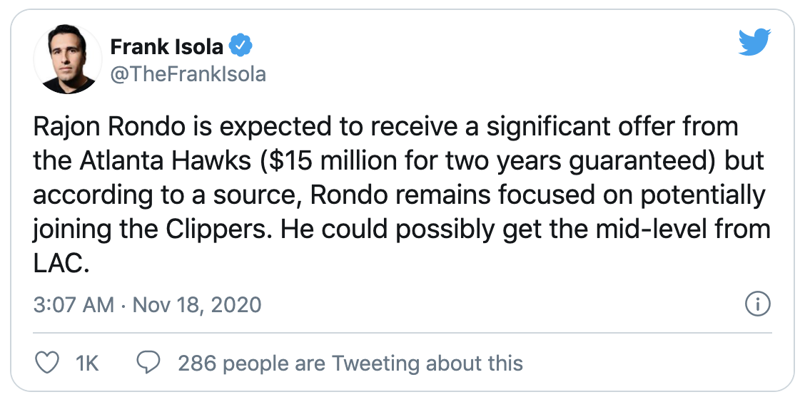Open Frank Isola's profile photo
Image resolution: width=805 pixels, height=402 pixels.
tap(67, 59)
